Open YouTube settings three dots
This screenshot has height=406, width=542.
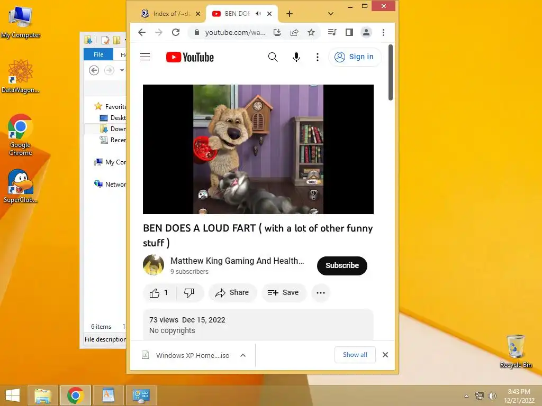(318, 57)
